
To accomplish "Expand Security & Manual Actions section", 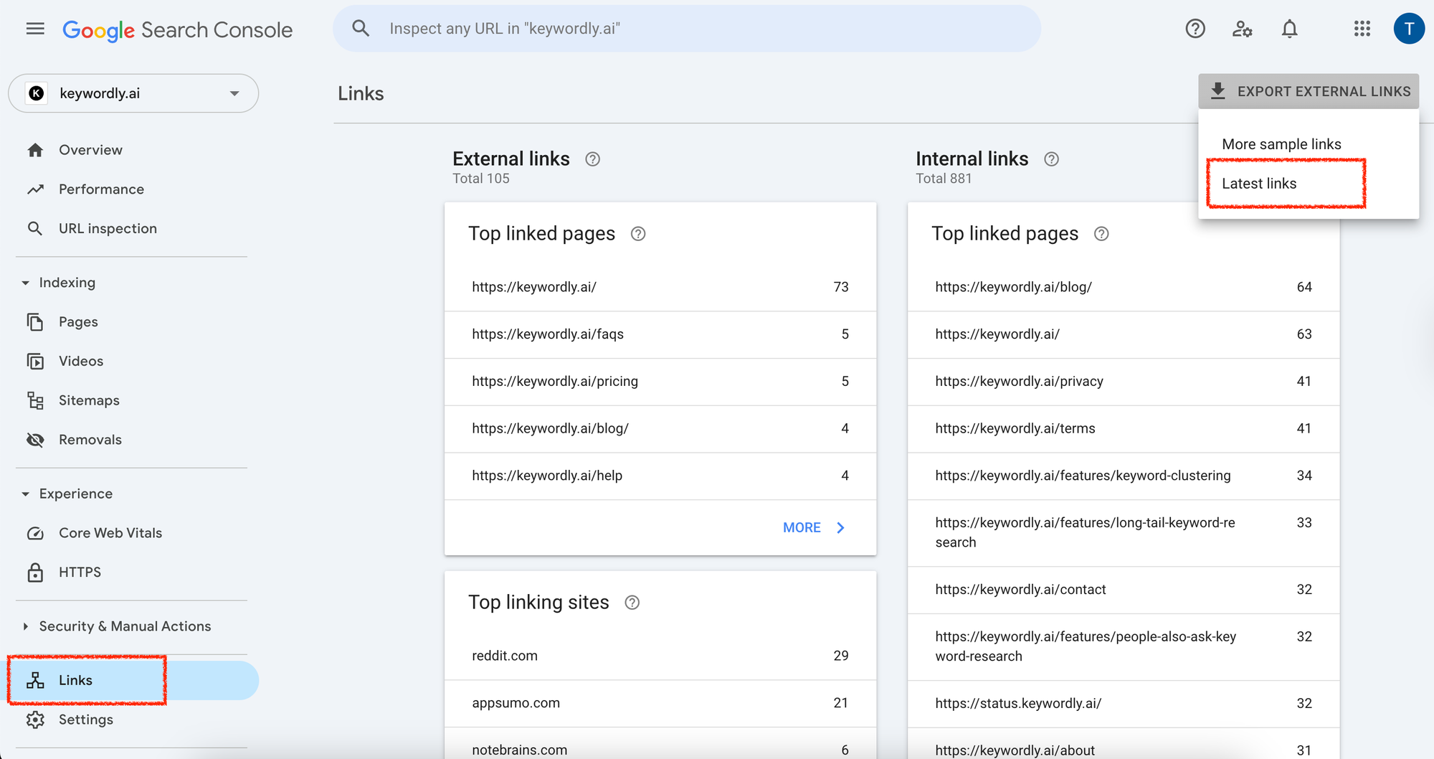I will point(26,626).
